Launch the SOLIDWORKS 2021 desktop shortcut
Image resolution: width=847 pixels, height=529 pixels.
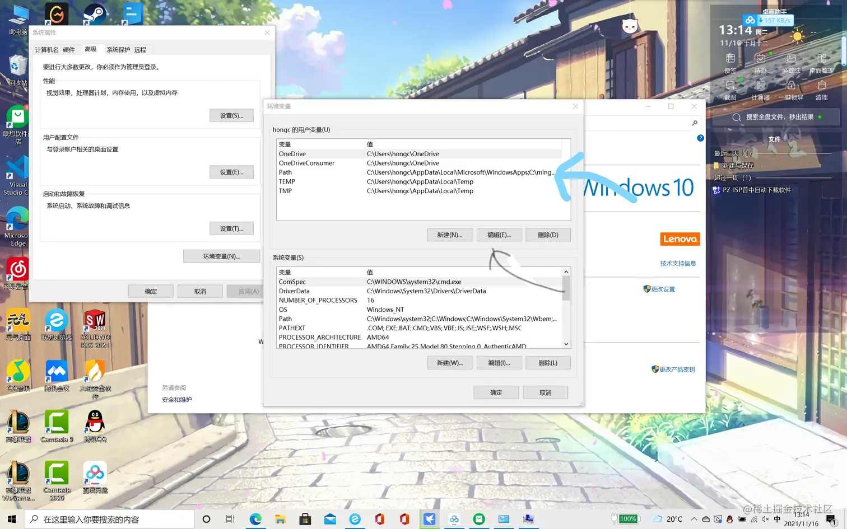(95, 329)
